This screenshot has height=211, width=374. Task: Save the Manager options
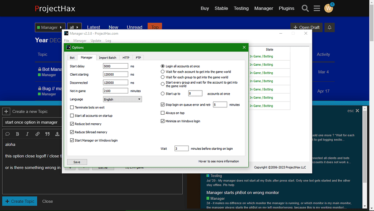click(77, 161)
